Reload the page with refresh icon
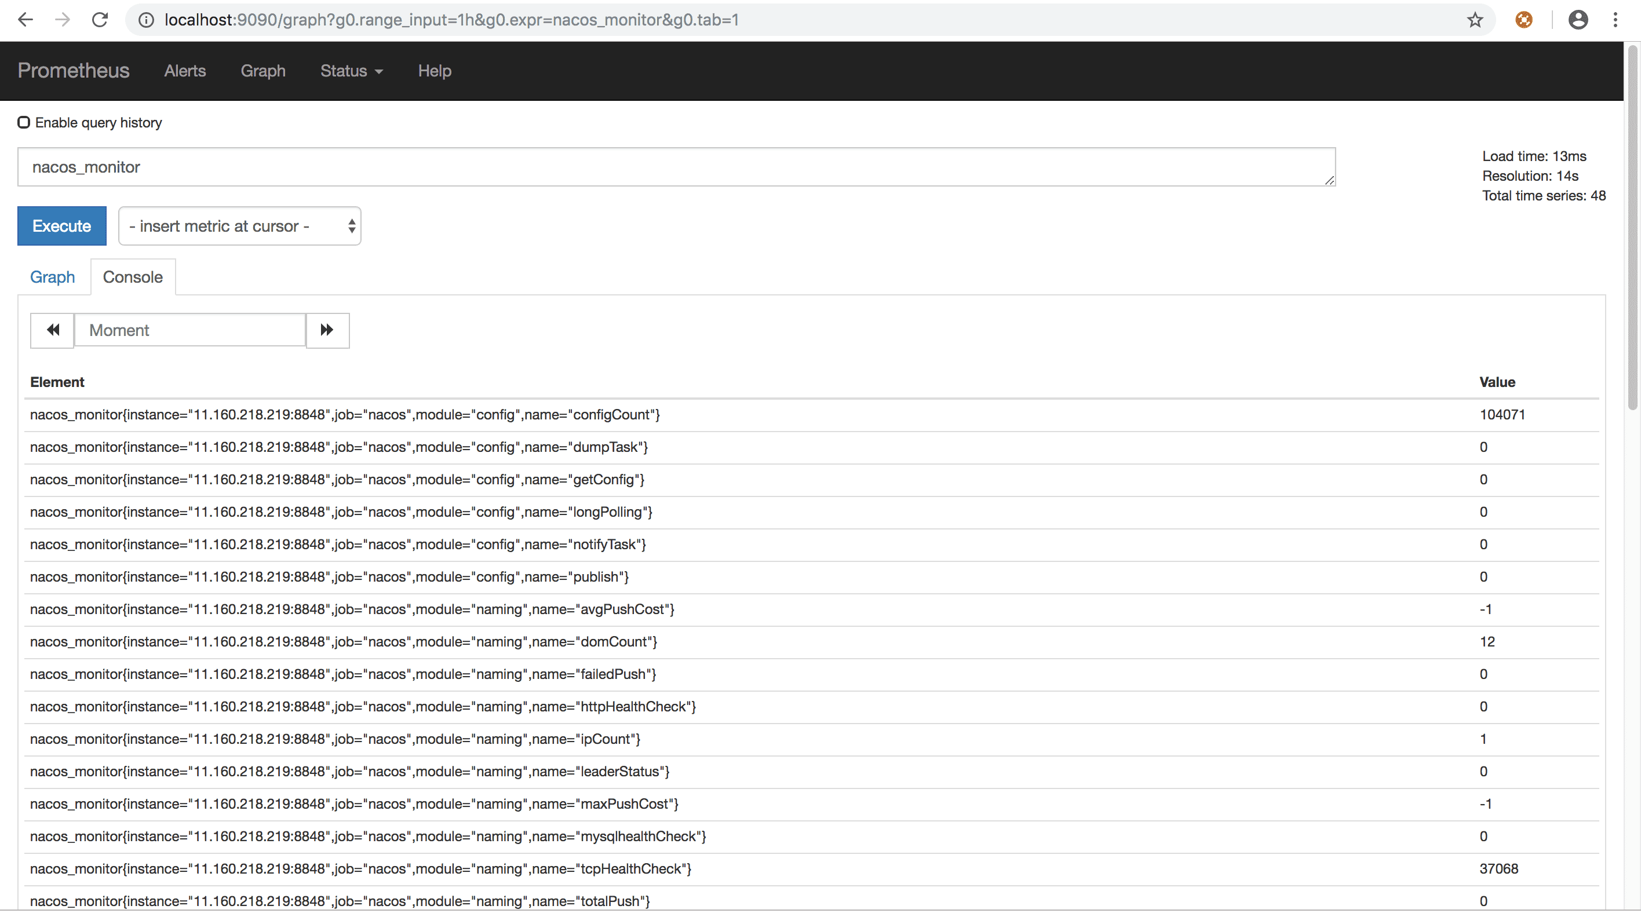This screenshot has width=1641, height=913. tap(100, 20)
